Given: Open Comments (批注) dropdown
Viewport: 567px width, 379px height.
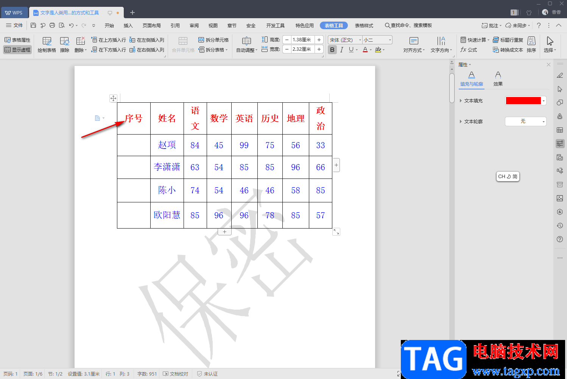Looking at the screenshot, I should tap(491, 25).
